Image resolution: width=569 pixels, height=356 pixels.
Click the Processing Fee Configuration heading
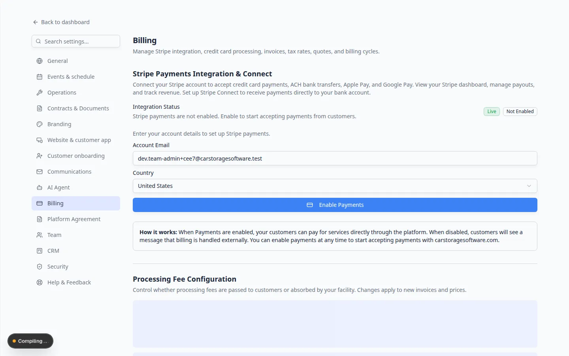pyautogui.click(x=185, y=279)
